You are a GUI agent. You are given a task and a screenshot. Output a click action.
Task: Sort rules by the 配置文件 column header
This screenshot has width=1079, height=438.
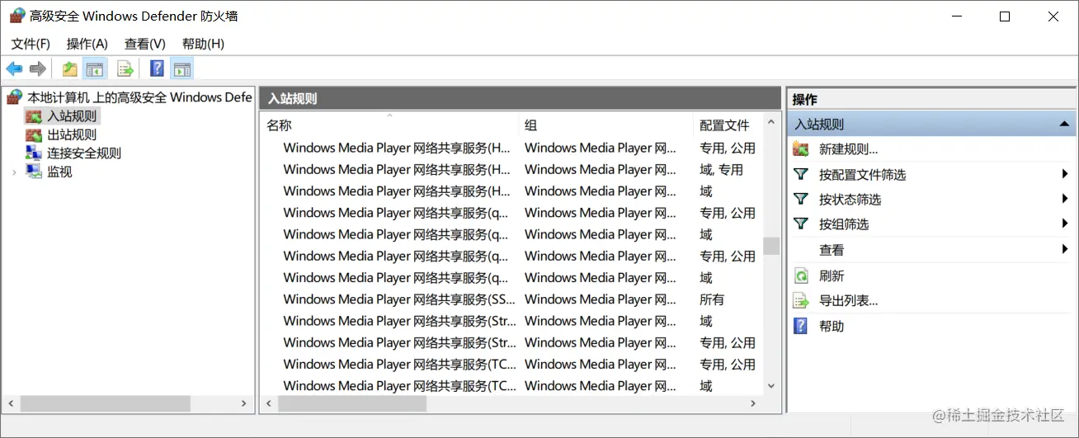tap(728, 125)
